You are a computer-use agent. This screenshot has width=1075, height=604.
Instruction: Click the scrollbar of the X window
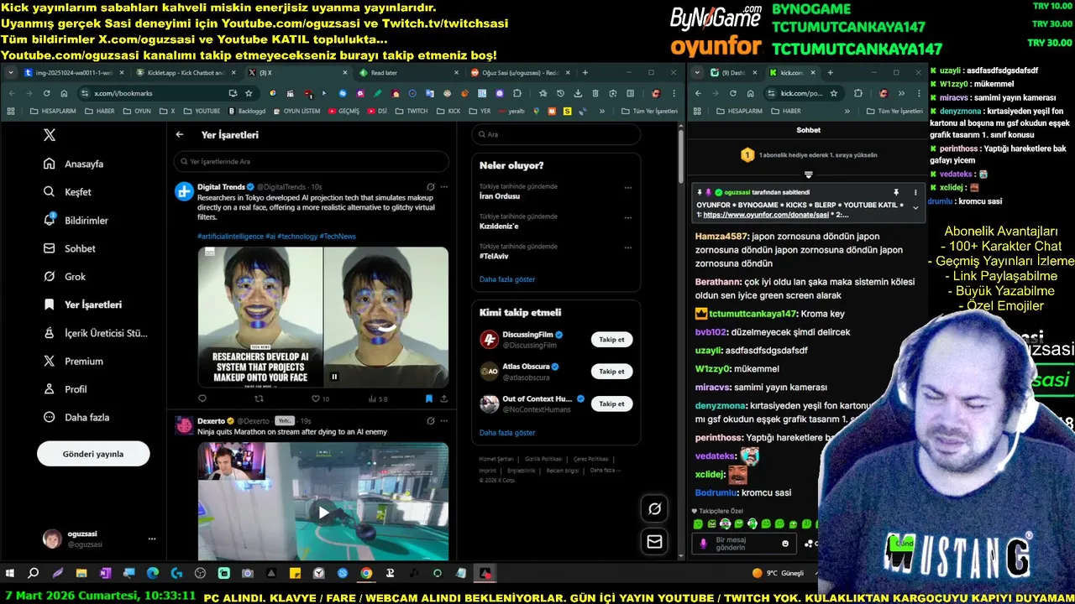click(x=680, y=155)
